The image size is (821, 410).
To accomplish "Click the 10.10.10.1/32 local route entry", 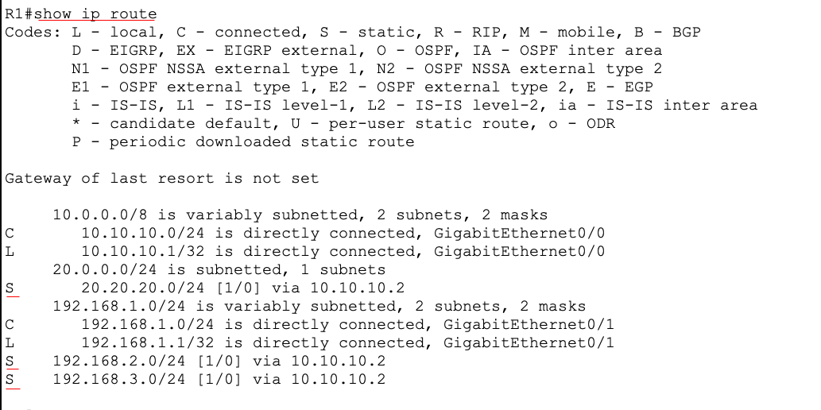I will (x=305, y=251).
